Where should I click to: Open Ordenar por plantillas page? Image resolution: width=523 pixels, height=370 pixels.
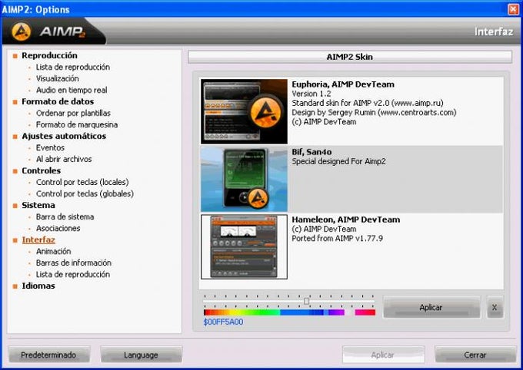pos(73,113)
